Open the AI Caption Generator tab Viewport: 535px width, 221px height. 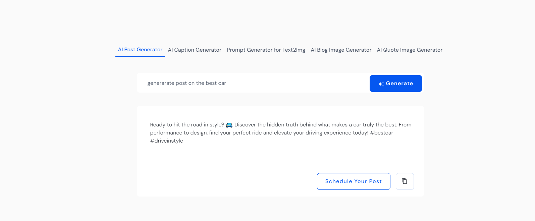194,50
